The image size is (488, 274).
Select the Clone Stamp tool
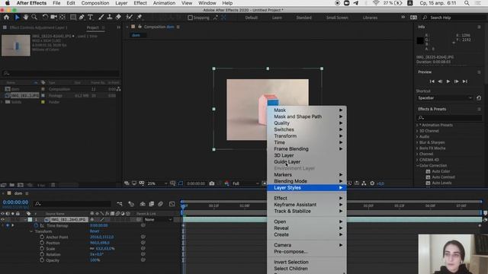[110, 18]
